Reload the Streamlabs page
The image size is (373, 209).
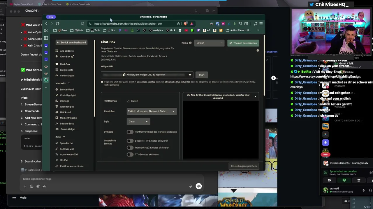58,24
